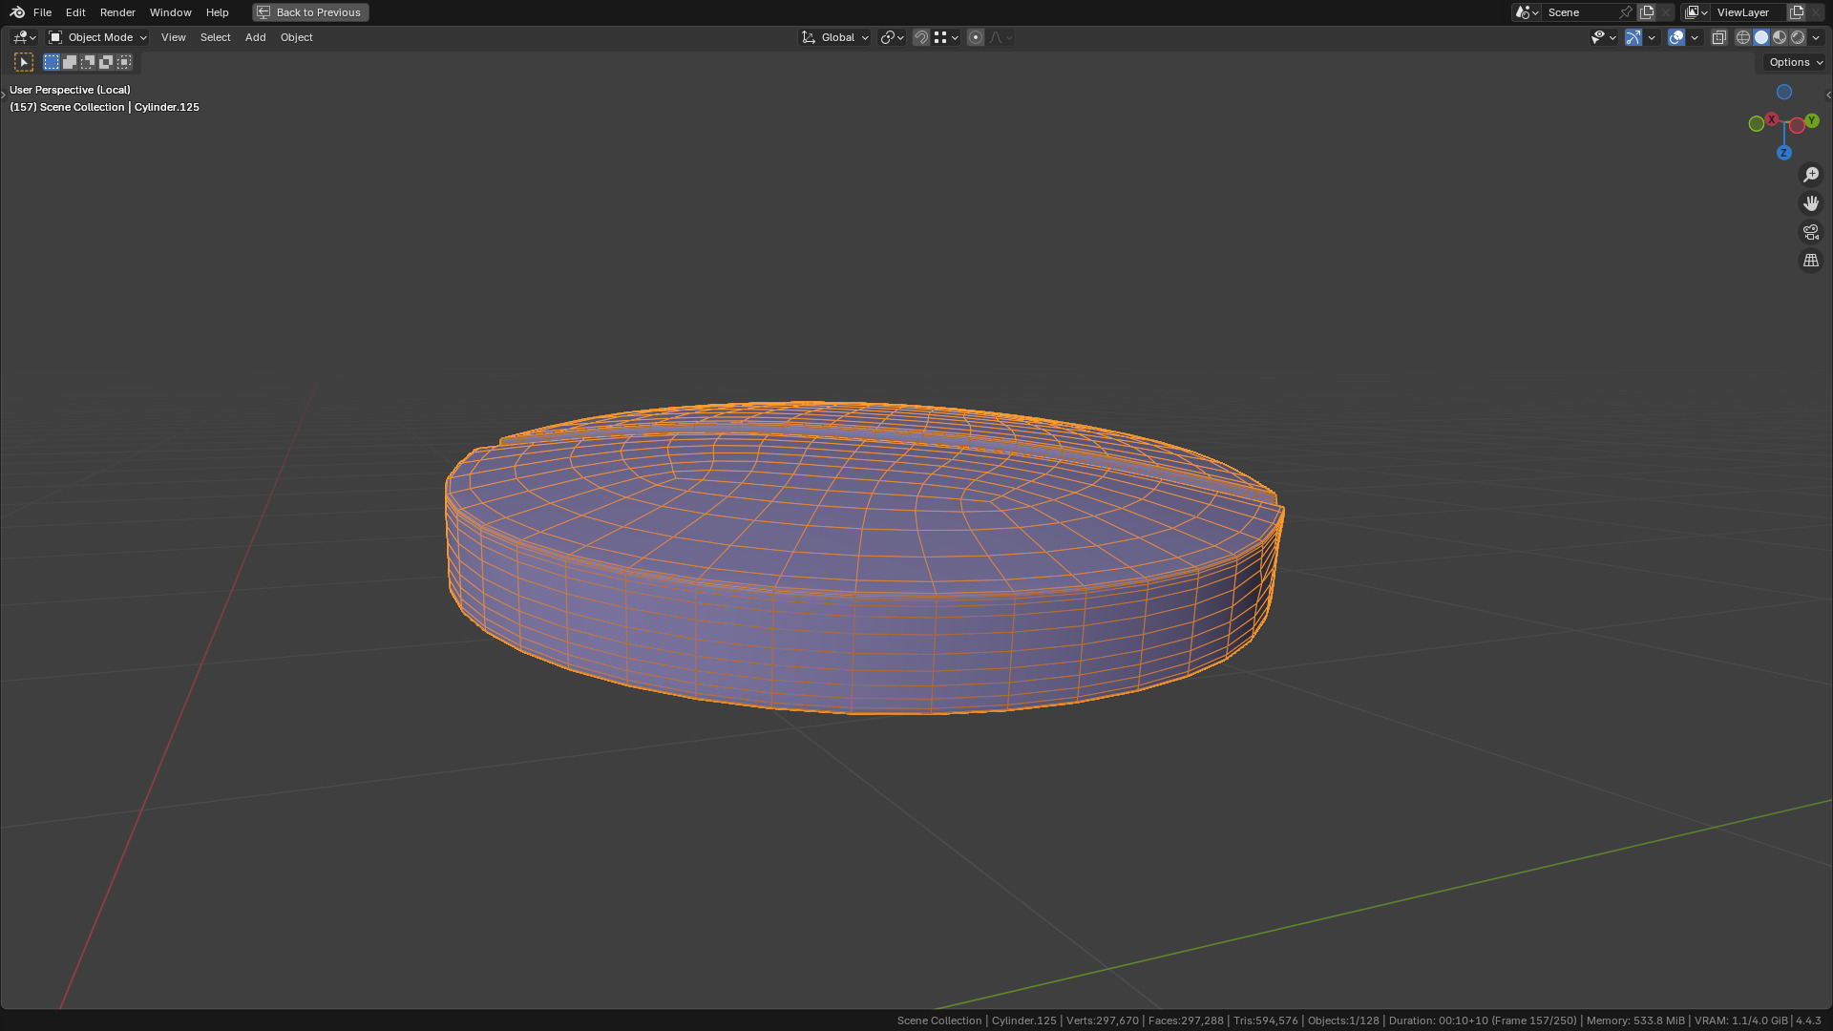Click the Memory: 533.8 MiB status text
1833x1031 pixels.
click(x=1635, y=1020)
